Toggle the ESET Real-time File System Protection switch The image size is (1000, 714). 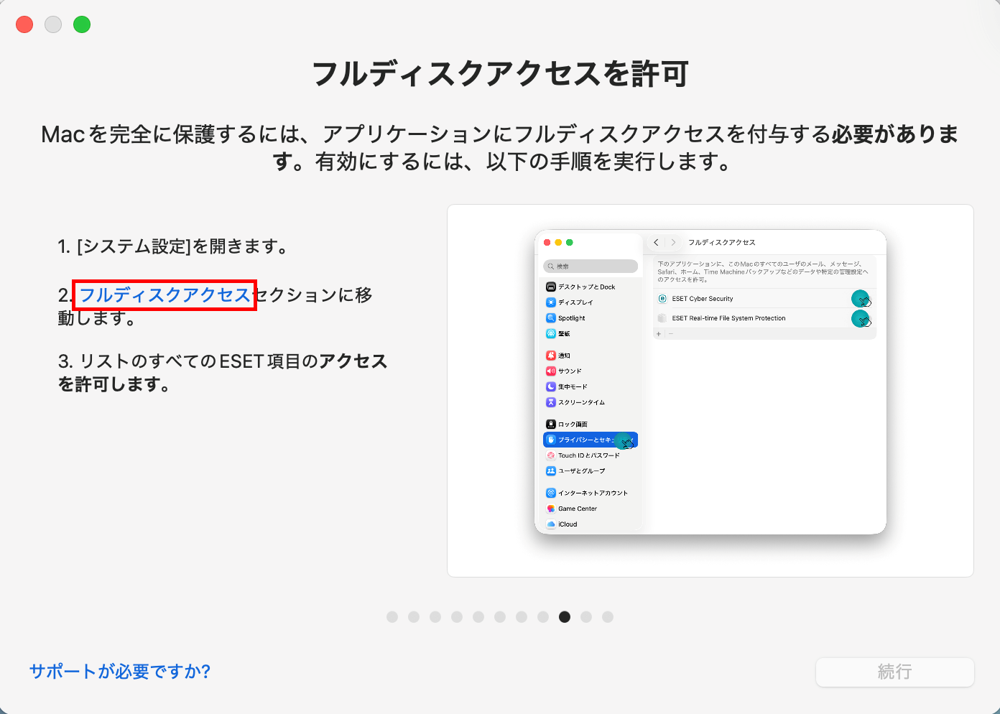(x=861, y=318)
